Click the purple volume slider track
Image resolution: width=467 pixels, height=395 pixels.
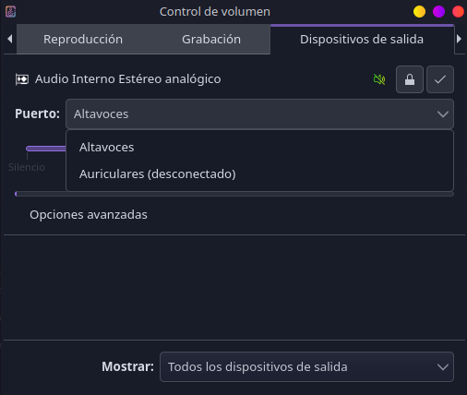tap(46, 149)
